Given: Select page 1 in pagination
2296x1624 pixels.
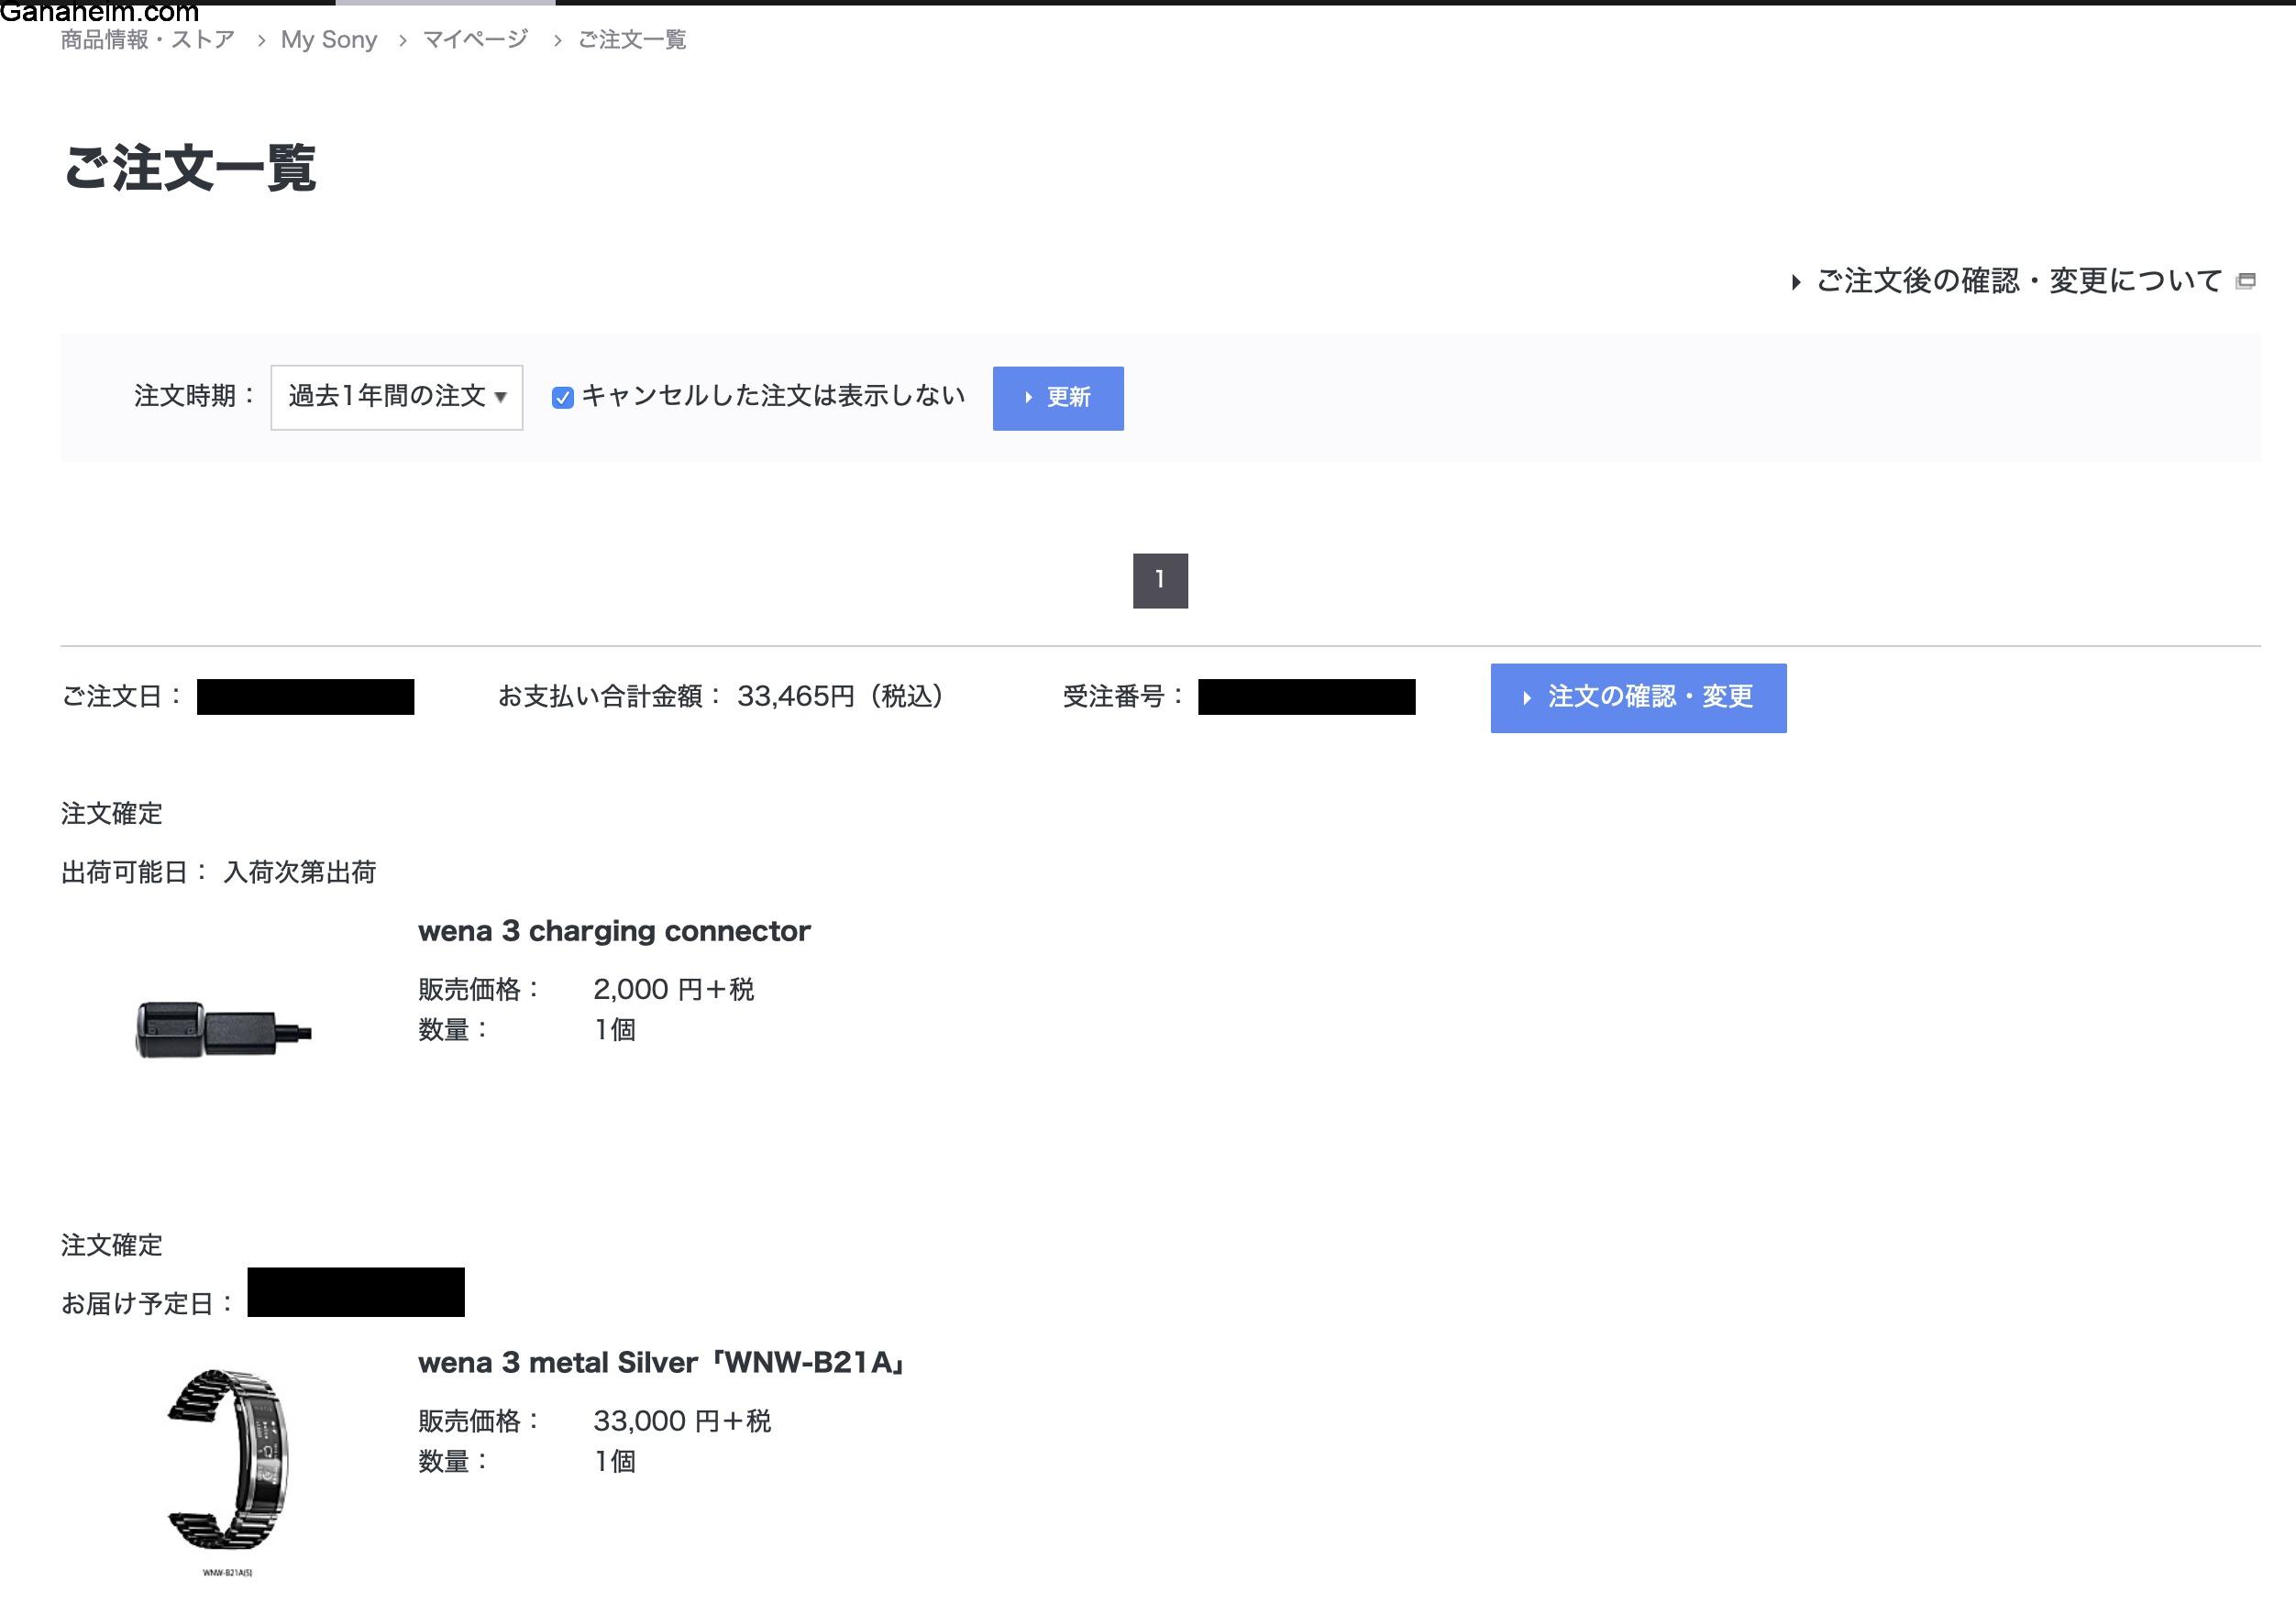Looking at the screenshot, I should point(1161,580).
